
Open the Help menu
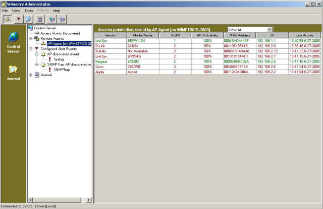(x=57, y=11)
